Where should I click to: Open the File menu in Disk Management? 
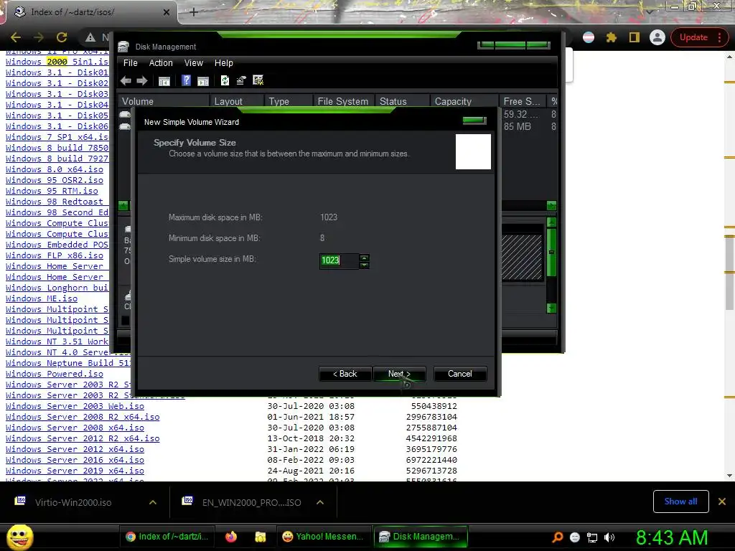[131, 63]
